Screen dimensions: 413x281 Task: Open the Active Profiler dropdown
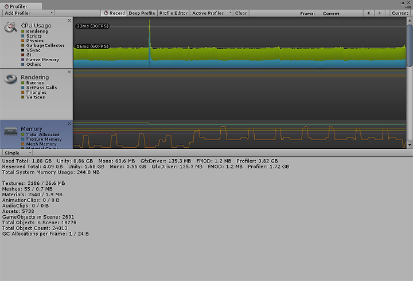(212, 13)
